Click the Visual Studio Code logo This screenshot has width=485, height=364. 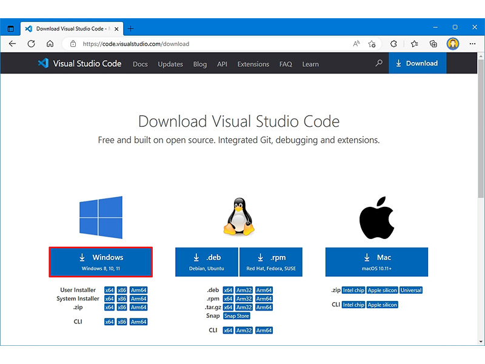pyautogui.click(x=79, y=64)
